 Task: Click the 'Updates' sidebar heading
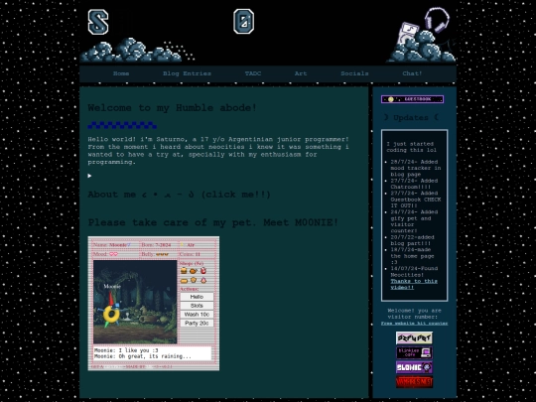tap(411, 117)
